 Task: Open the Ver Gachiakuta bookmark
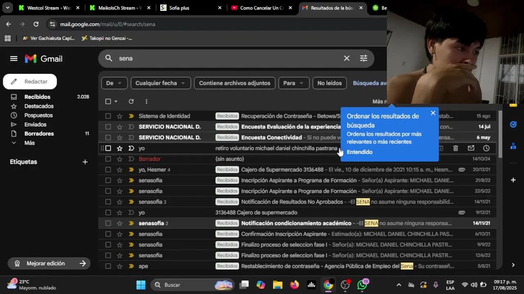(48, 38)
